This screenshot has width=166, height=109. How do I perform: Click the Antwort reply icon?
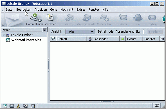click(x=69, y=18)
